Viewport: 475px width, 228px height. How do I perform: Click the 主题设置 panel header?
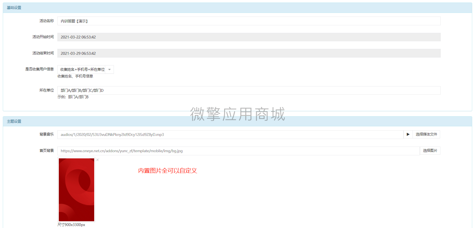pos(237,121)
